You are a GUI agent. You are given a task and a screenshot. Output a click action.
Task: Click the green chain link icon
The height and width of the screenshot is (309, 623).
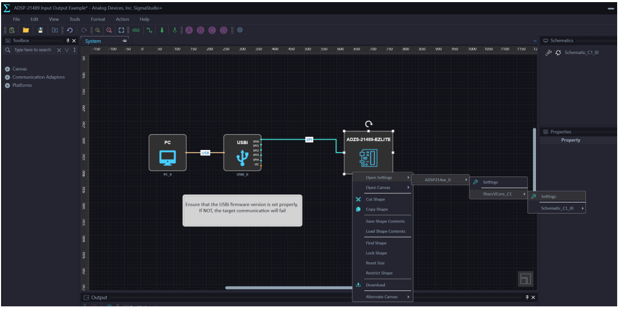coord(136,30)
